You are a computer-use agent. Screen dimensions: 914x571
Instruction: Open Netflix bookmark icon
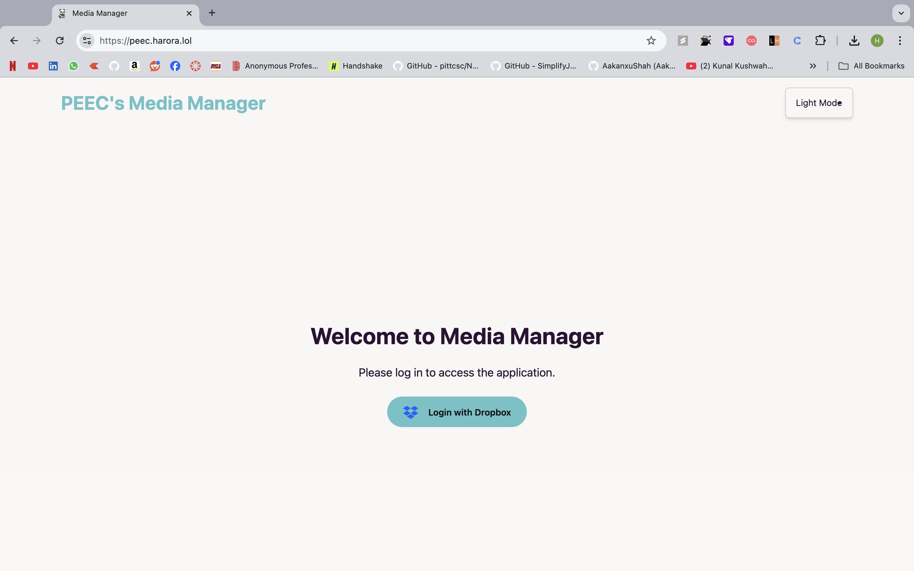pyautogui.click(x=12, y=66)
